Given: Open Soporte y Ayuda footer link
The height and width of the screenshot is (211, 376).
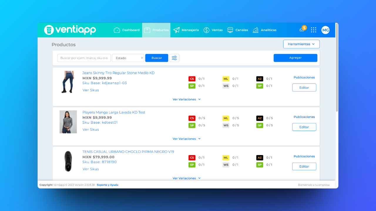Looking at the screenshot, I should (108, 185).
